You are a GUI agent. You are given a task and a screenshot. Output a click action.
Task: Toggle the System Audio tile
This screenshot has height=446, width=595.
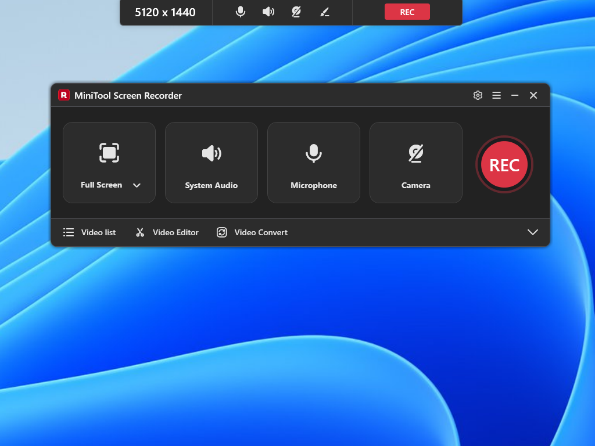(x=212, y=163)
